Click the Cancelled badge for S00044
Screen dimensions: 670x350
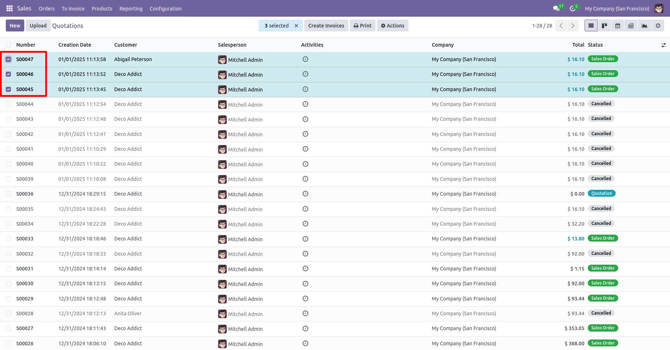(601, 104)
